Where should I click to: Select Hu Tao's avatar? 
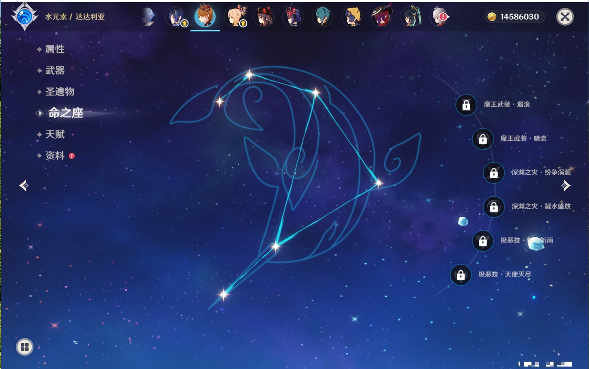[264, 17]
